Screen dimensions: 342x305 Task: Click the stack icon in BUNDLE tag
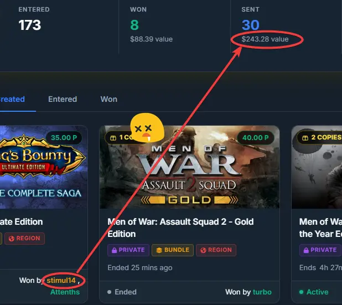(159, 250)
